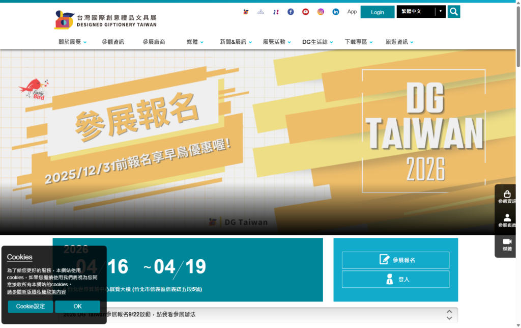Open the LinkedIn page icon
The height and width of the screenshot is (328, 521).
pyautogui.click(x=336, y=12)
